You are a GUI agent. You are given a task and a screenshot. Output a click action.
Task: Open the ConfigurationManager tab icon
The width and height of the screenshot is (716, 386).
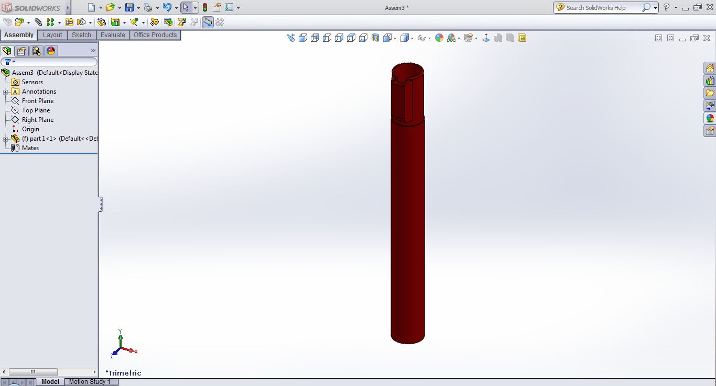point(36,51)
